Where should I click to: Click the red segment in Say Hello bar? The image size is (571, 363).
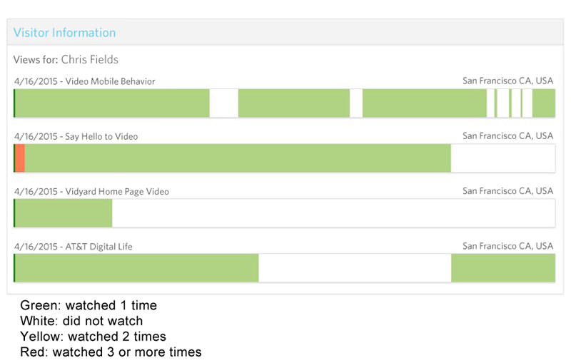pyautogui.click(x=20, y=158)
